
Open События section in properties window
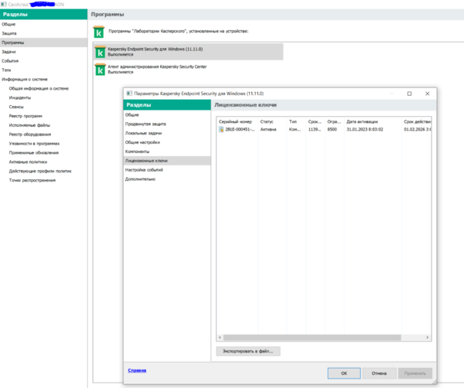point(43,61)
